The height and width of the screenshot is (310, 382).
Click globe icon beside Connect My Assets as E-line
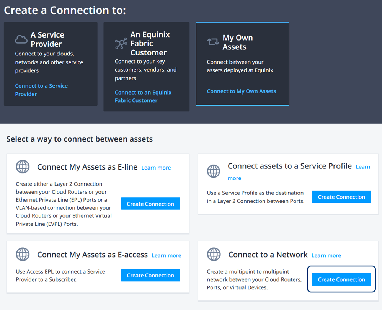tap(23, 167)
